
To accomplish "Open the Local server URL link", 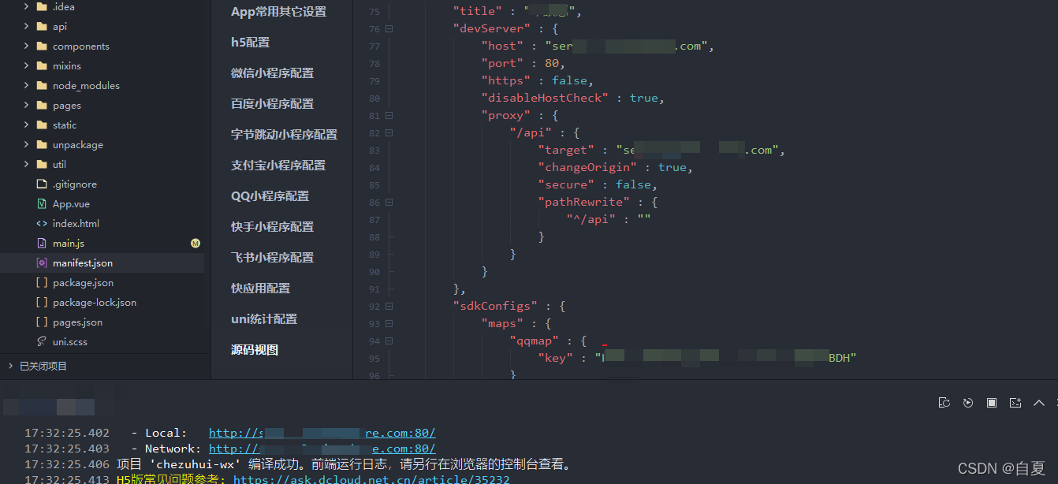I will [322, 433].
